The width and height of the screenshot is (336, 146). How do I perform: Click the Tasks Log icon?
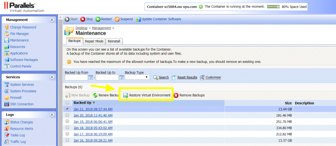point(6,135)
